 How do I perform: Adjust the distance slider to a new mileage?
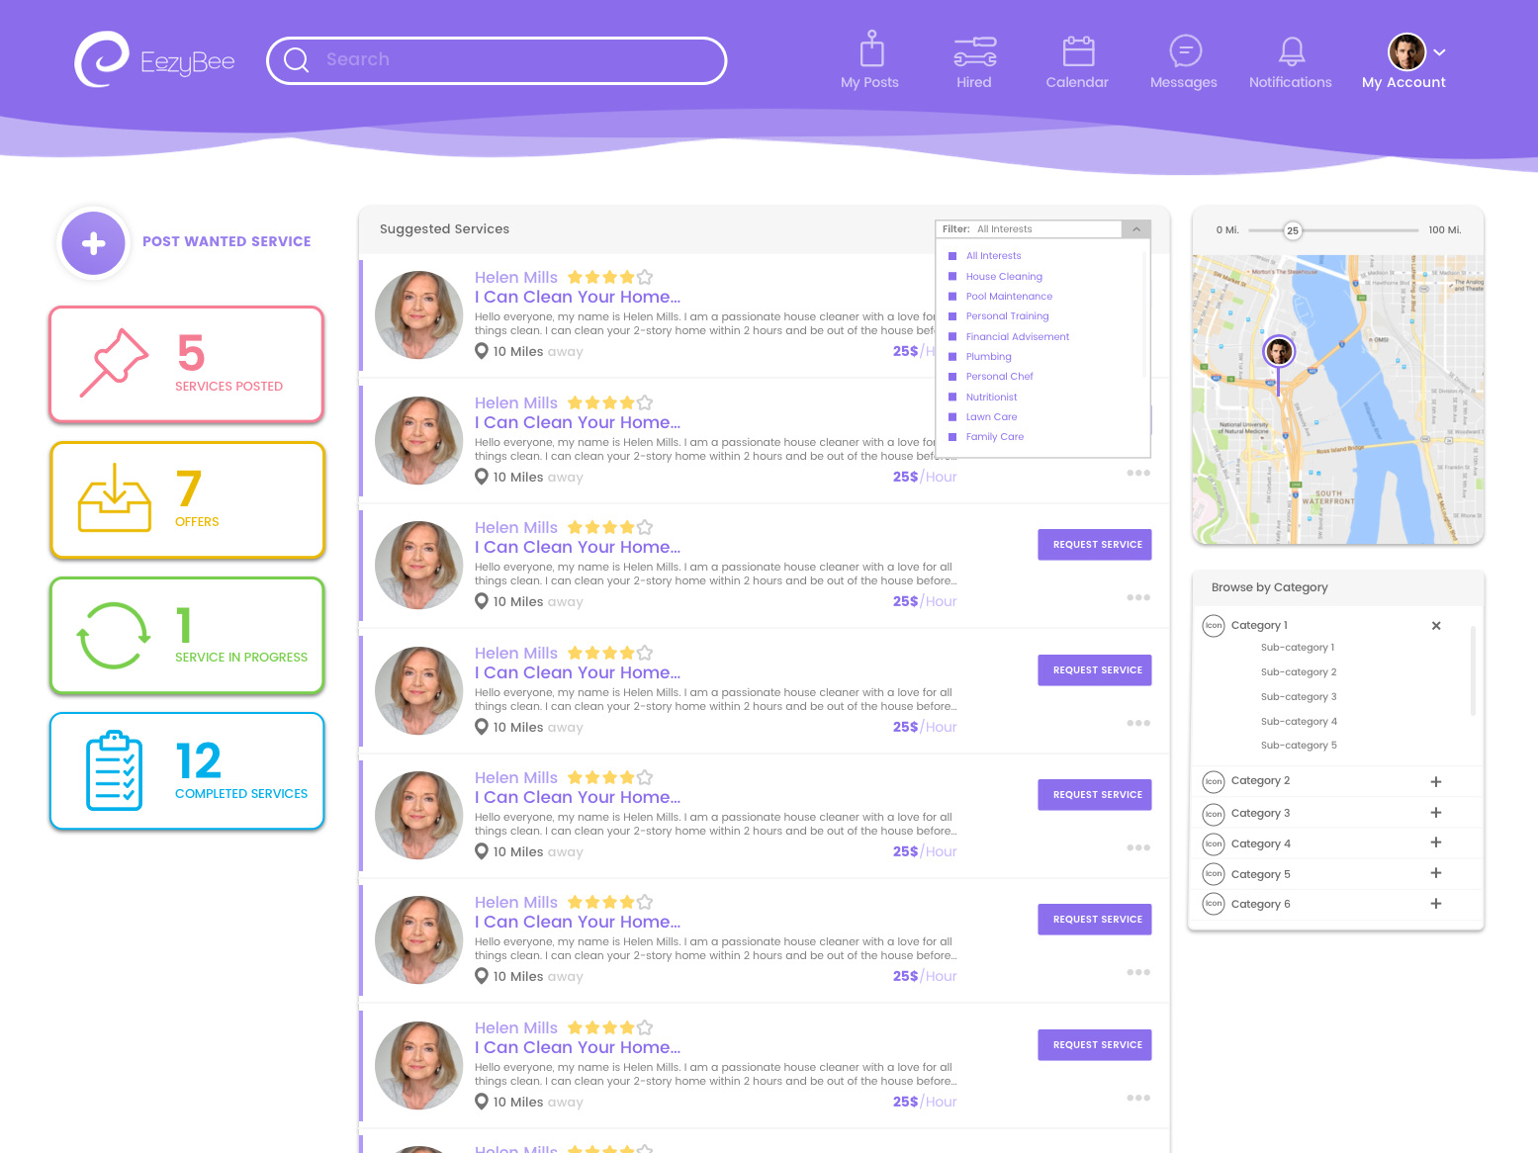tap(1291, 230)
